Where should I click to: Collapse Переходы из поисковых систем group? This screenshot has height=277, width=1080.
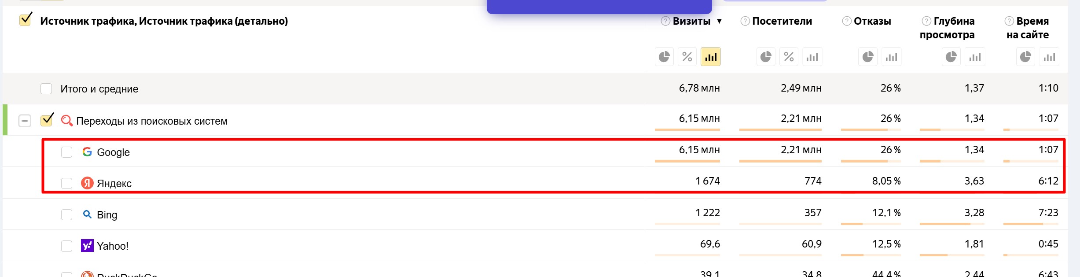point(25,121)
